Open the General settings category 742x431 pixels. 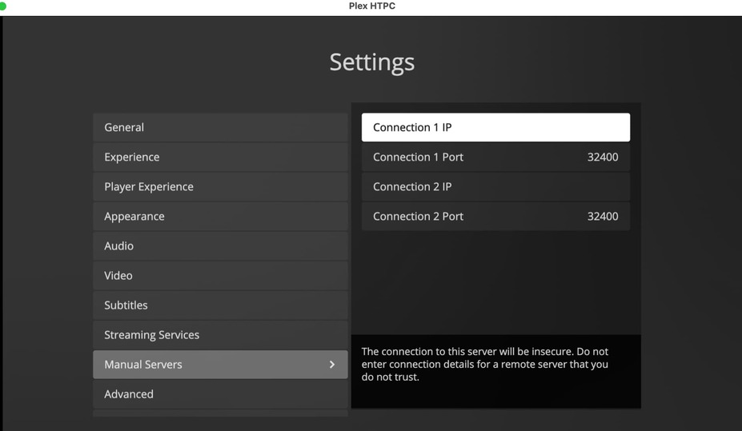pos(220,127)
